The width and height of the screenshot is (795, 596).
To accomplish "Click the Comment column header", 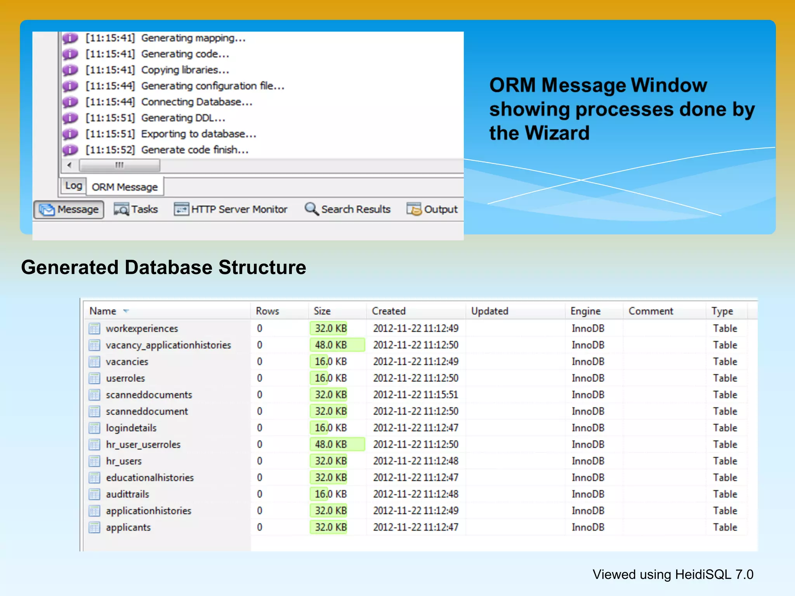I will tap(664, 311).
